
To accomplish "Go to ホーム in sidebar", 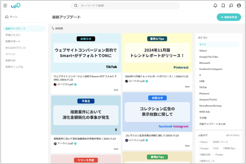I will 11,17.
